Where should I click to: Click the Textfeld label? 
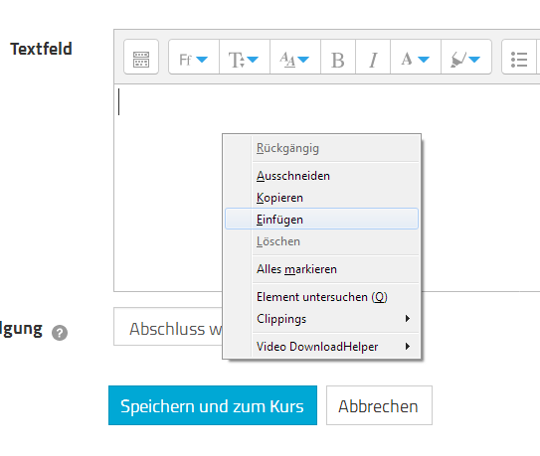click(41, 49)
